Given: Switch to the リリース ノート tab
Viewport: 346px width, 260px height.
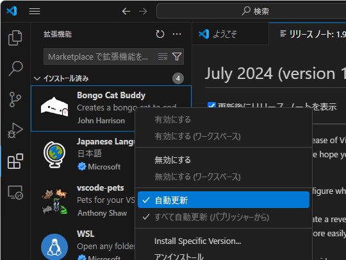Looking at the screenshot, I should tap(308, 34).
